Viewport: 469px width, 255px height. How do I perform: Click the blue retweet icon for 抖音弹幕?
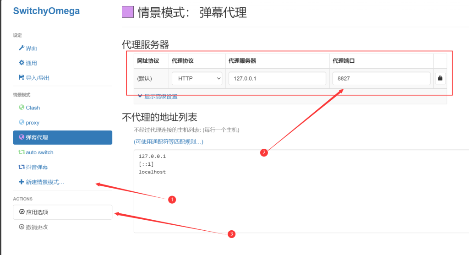point(21,167)
